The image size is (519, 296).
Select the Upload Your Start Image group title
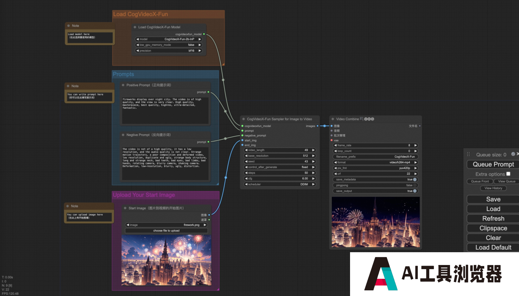(x=144, y=195)
